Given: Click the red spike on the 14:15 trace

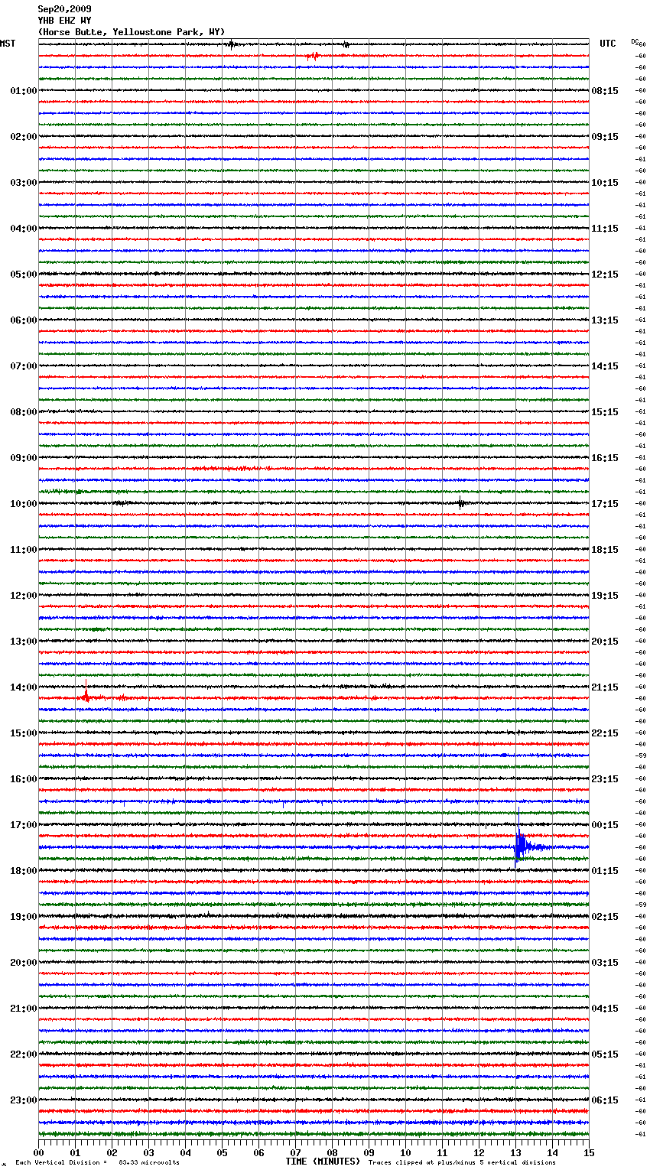Looking at the screenshot, I should pos(86,695).
